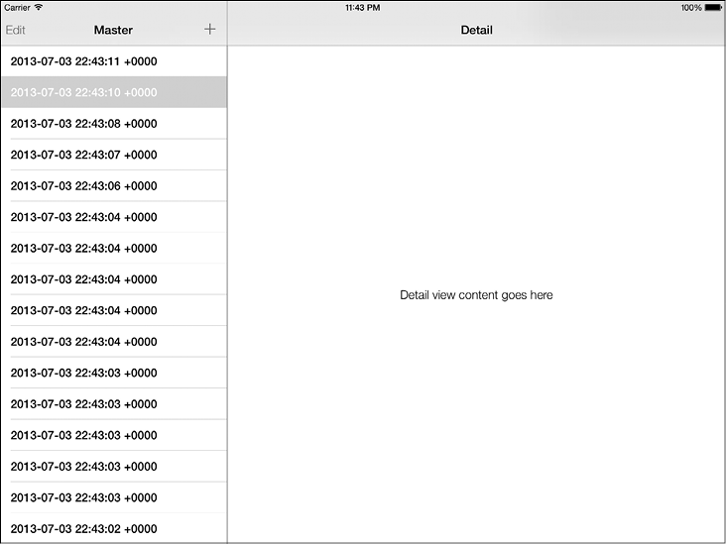This screenshot has height=544, width=726.
Task: Open the topmost 22:43:03 row
Action: pos(84,373)
